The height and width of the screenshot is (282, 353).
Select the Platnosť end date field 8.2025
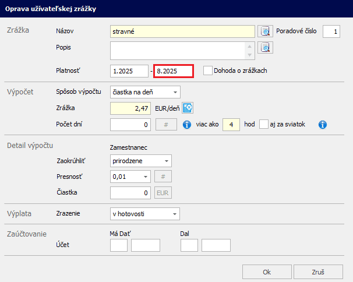[x=174, y=71]
